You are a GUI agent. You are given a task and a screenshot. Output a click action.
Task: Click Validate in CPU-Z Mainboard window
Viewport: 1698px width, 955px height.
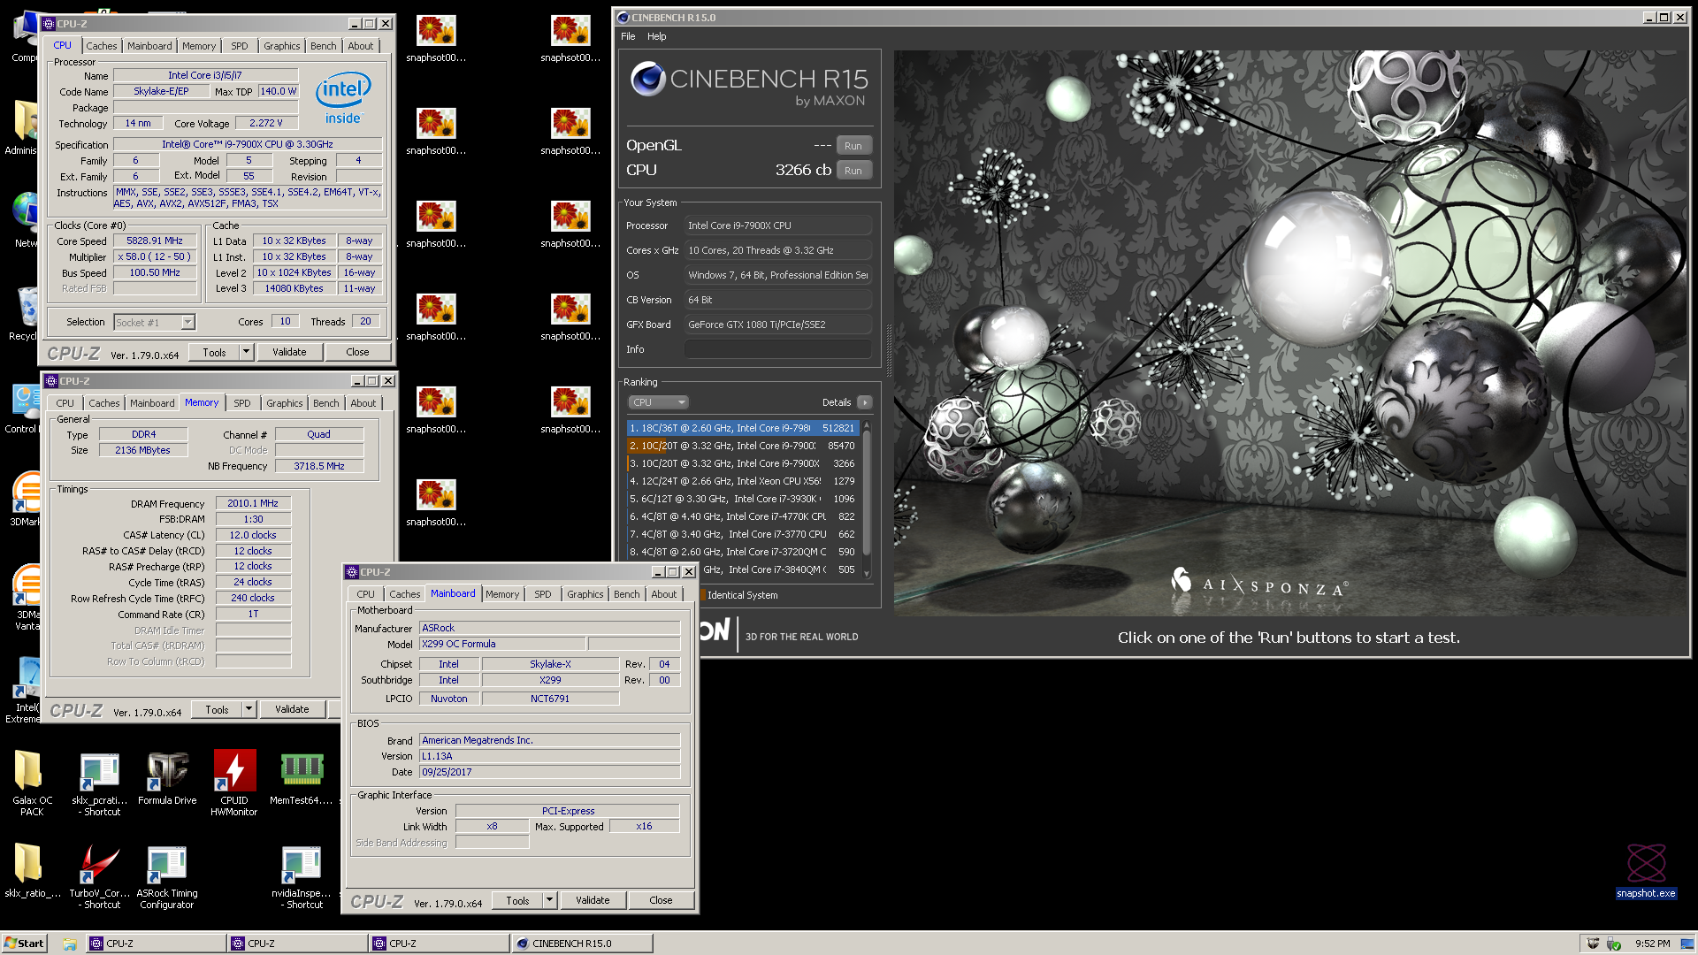593,900
